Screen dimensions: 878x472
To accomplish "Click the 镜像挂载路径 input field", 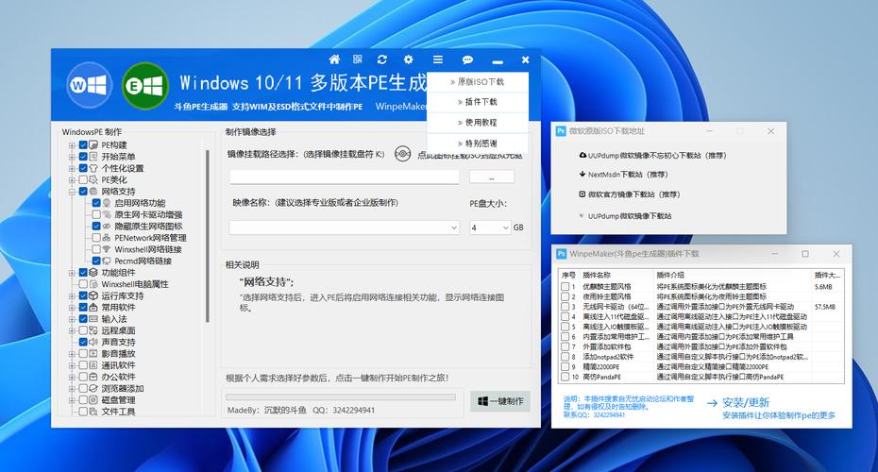I will [x=345, y=177].
